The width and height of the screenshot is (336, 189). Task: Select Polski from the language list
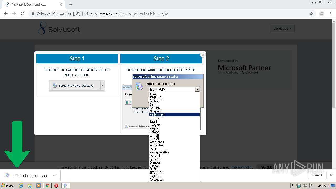click(174, 149)
